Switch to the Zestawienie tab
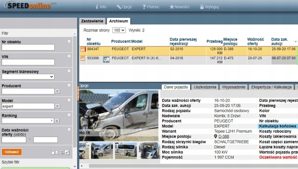Screen dimensions: 298x169 coord(92,21)
